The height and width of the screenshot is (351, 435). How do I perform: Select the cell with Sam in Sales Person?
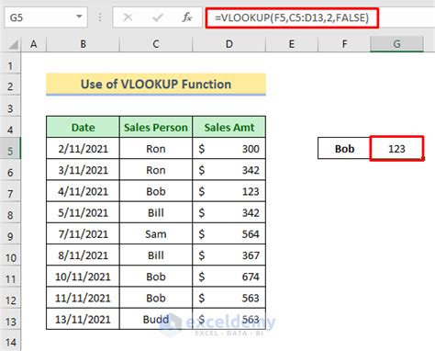tap(156, 233)
